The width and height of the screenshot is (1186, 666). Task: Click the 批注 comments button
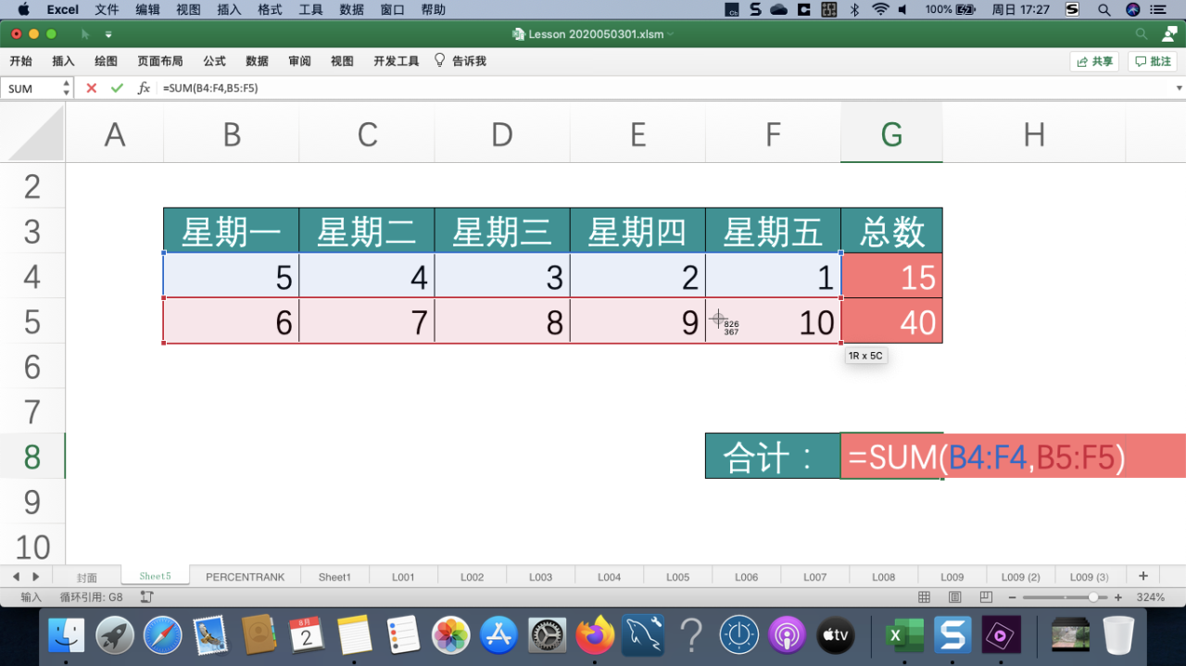1153,61
